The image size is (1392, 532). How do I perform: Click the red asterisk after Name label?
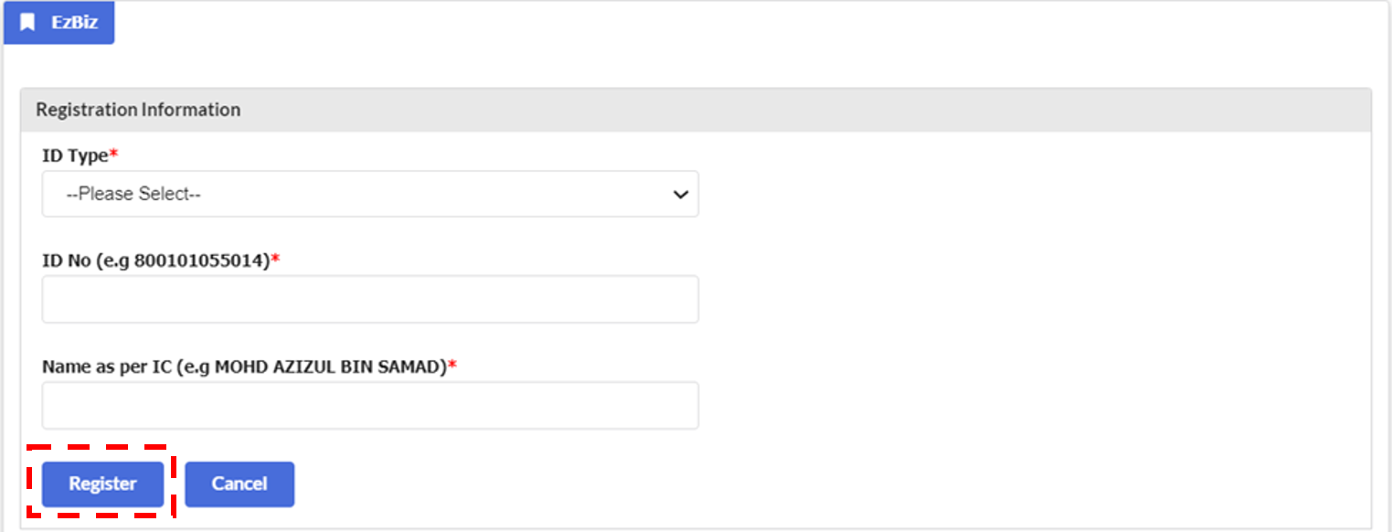(452, 365)
